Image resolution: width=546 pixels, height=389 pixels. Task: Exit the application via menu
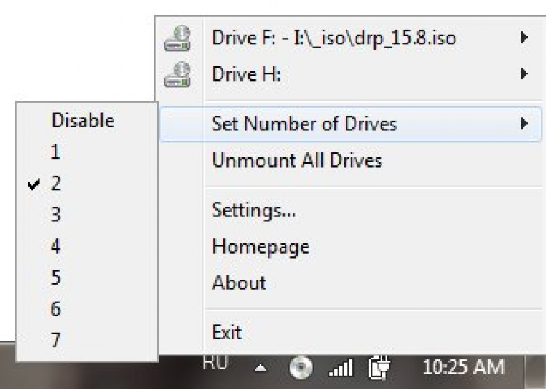coord(226,333)
